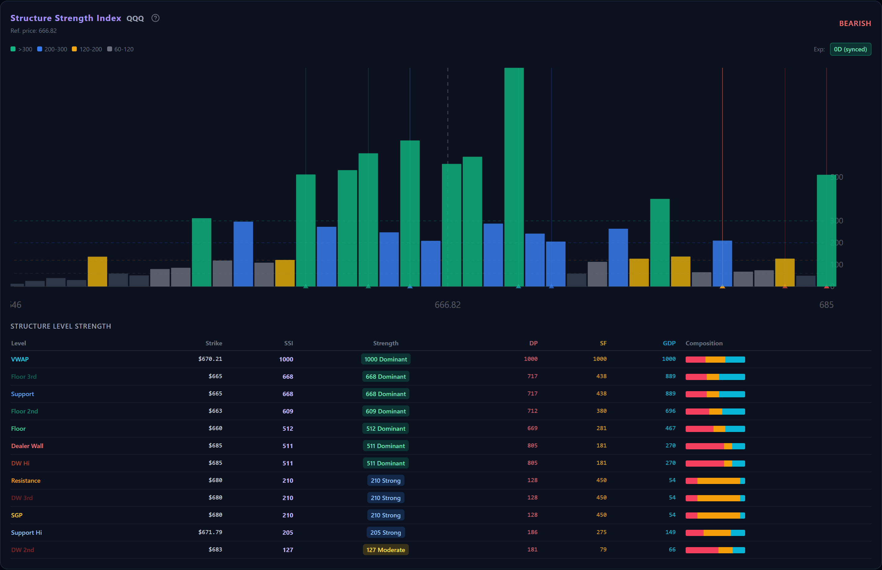Select the Resistance level label
This screenshot has width=882, height=570.
pos(26,481)
